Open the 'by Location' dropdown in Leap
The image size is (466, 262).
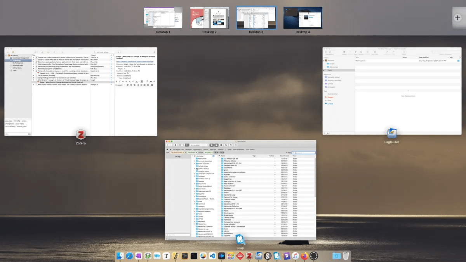pyautogui.click(x=199, y=145)
